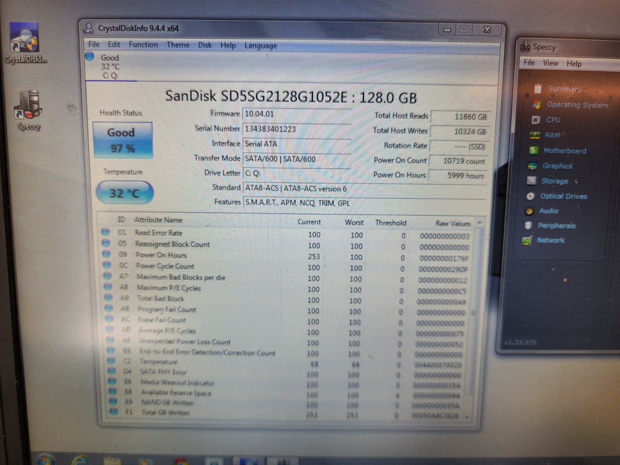Open the Edit menu in CrystalDiskInfo
620x465 pixels.
(114, 44)
